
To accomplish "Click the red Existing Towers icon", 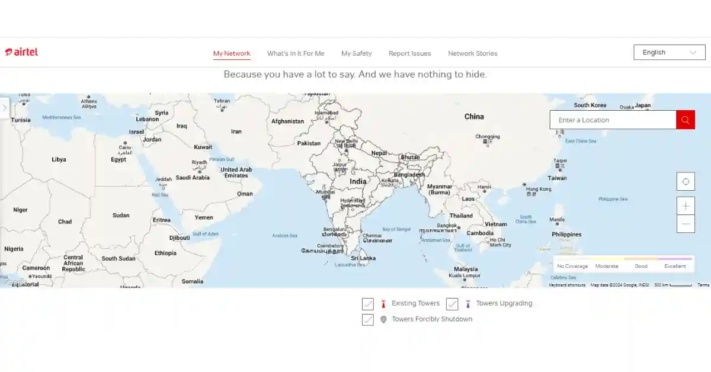I will coord(383,304).
